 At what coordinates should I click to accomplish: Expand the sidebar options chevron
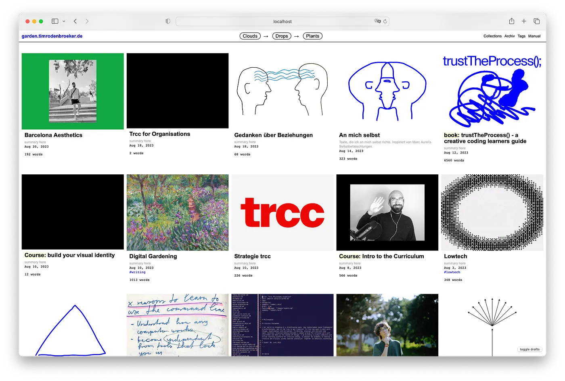coord(64,21)
